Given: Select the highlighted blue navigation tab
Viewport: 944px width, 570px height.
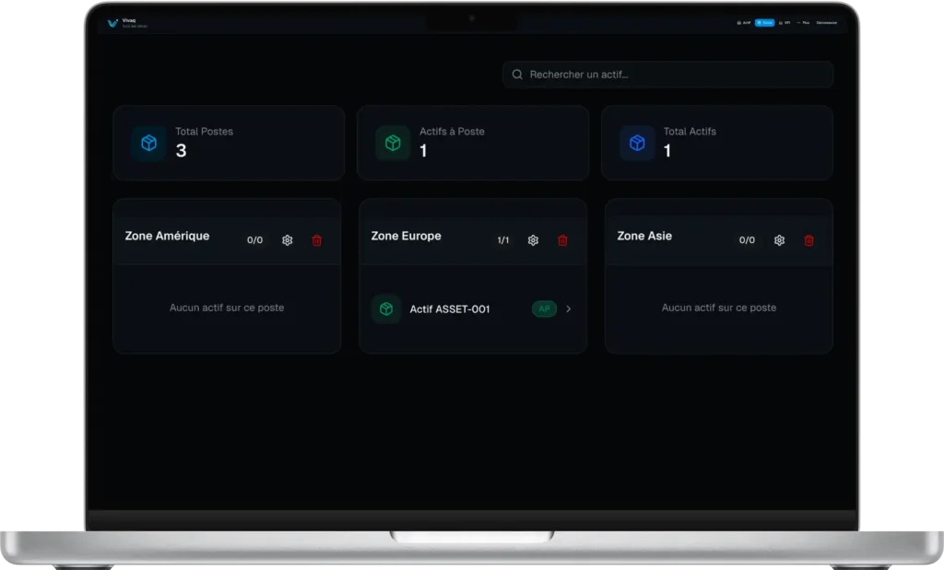Looking at the screenshot, I should pos(764,23).
